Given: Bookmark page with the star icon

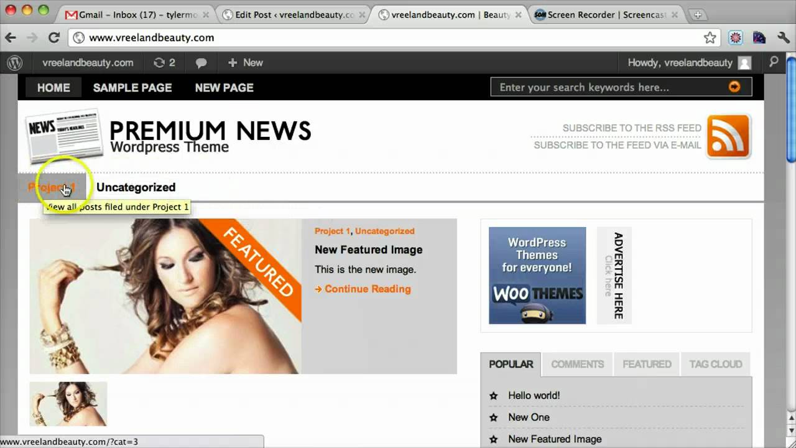Looking at the screenshot, I should tap(710, 38).
